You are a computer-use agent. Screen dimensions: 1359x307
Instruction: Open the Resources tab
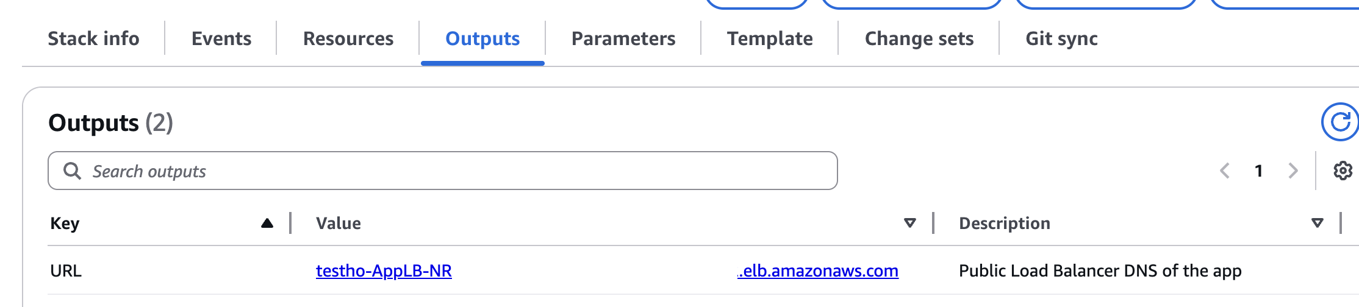(x=348, y=38)
